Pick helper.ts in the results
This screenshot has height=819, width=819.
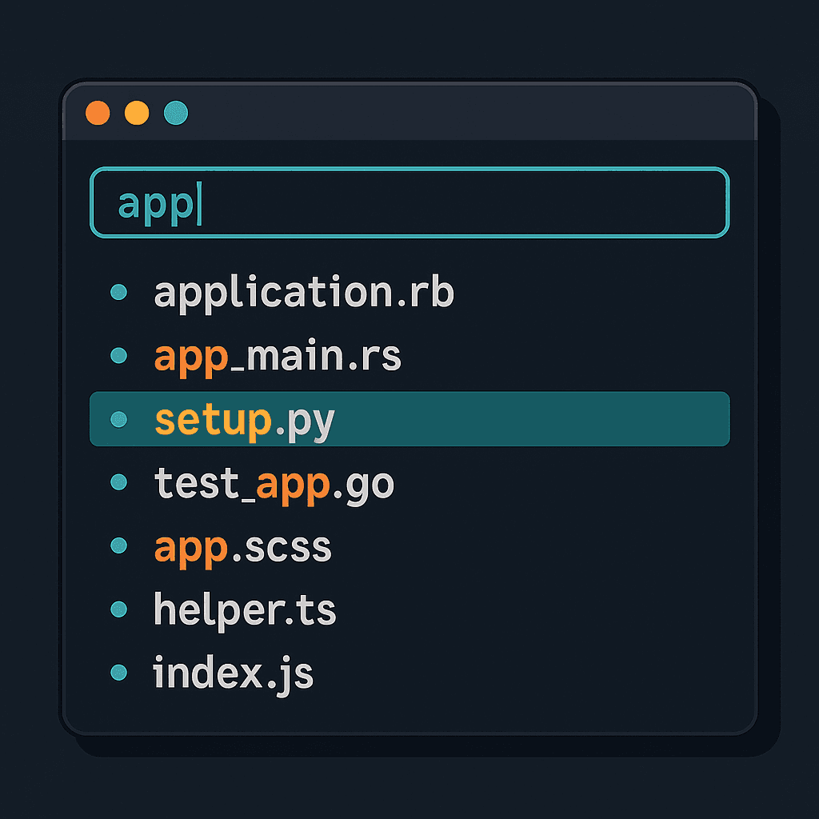point(245,609)
